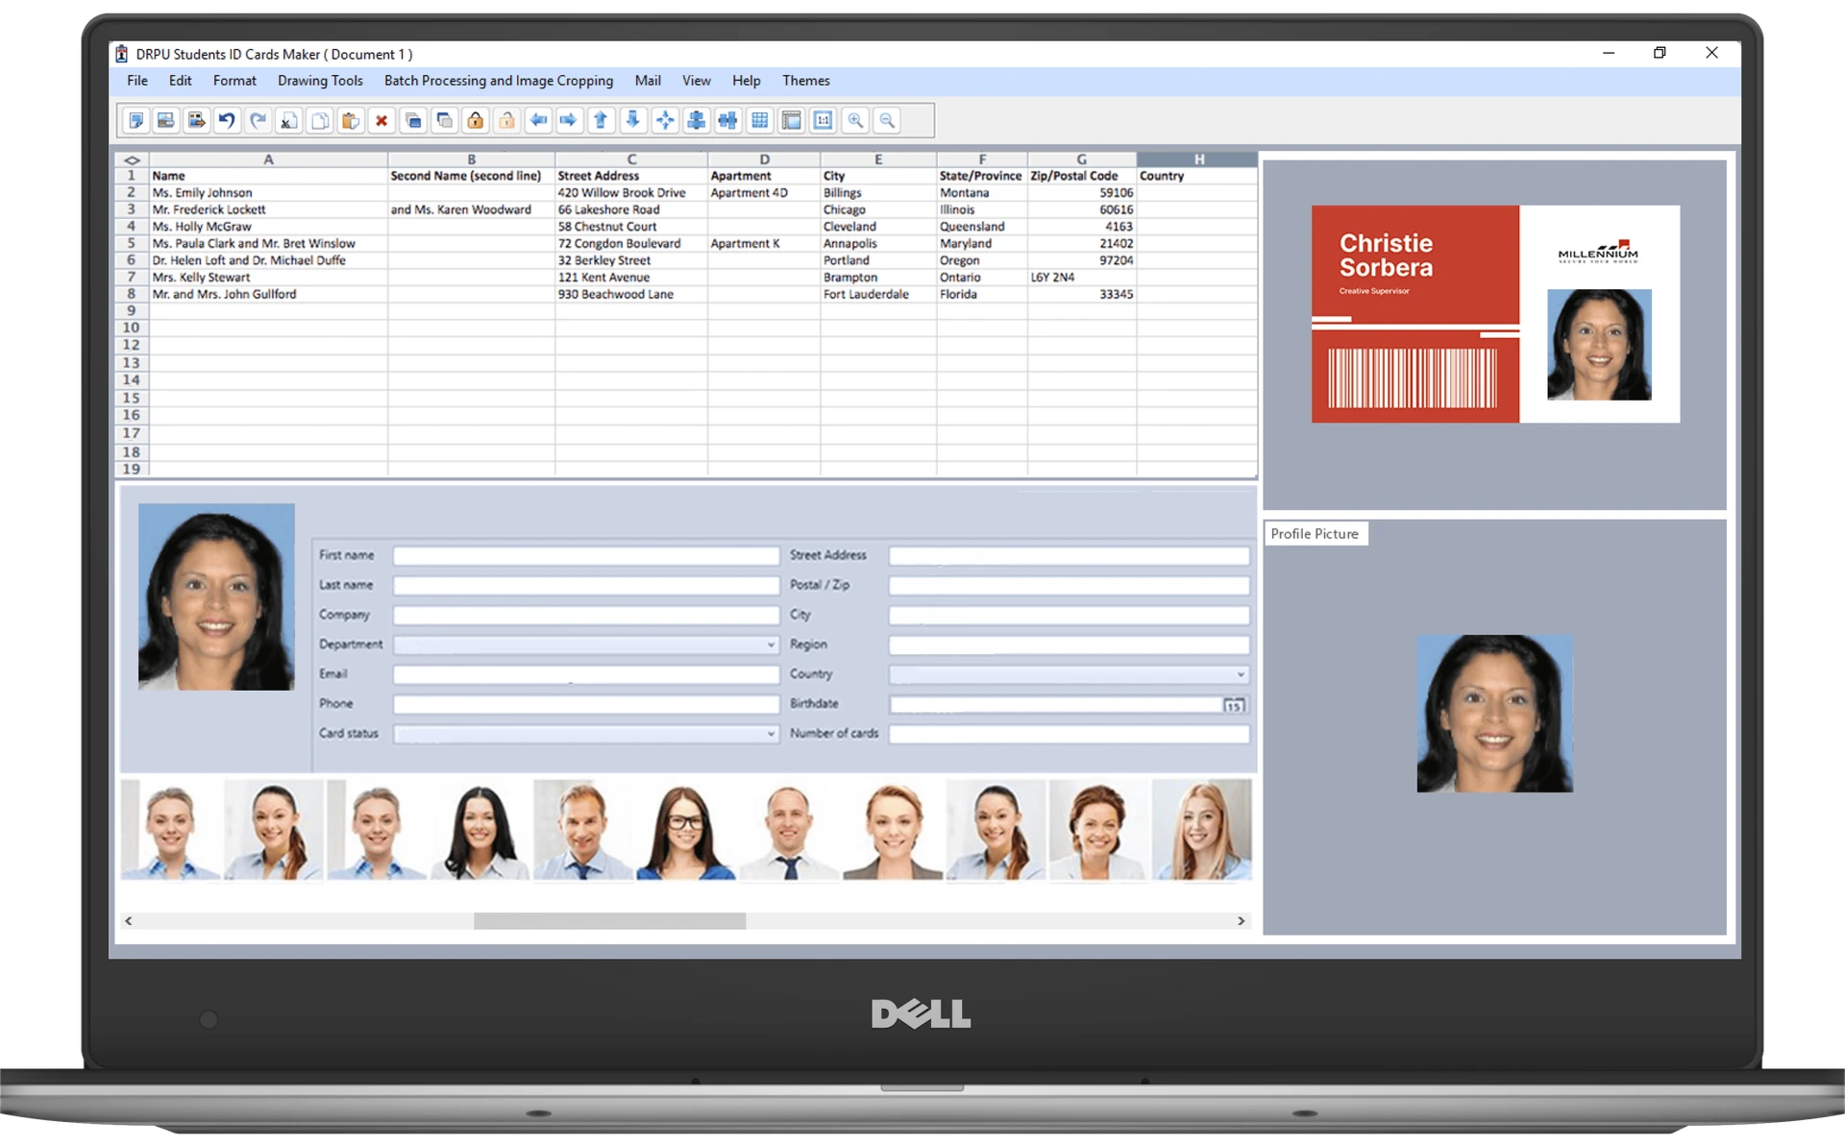This screenshot has width=1845, height=1147.
Task: Click the Cut scissors icon
Action: pos(288,120)
